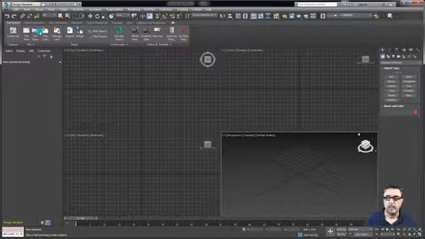Activate the Select and Scale tool
The height and width of the screenshot is (239, 425).
point(104,16)
